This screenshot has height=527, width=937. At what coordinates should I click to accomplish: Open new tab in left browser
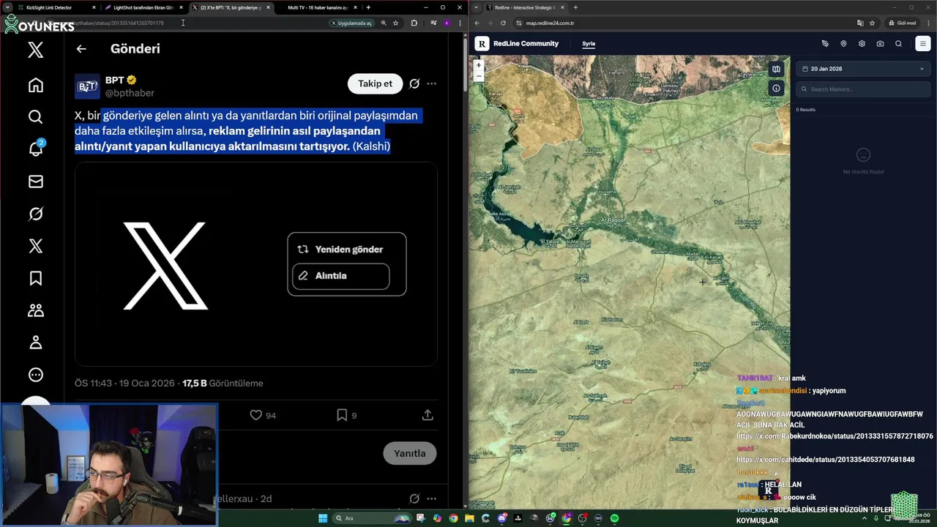368,7
